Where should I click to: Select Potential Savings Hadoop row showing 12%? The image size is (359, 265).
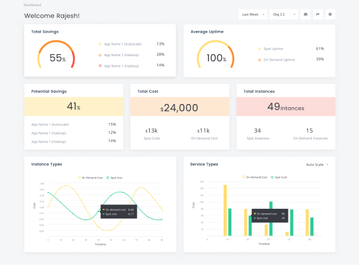74,133
